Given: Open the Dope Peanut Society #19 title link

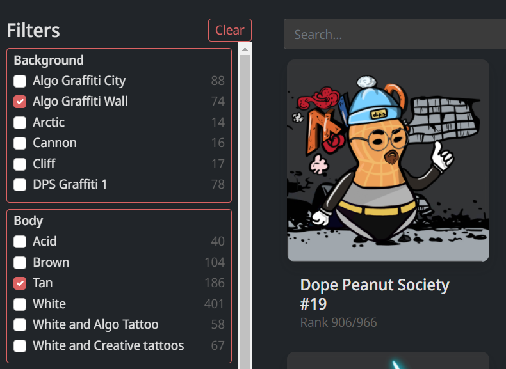Looking at the screenshot, I should [374, 294].
